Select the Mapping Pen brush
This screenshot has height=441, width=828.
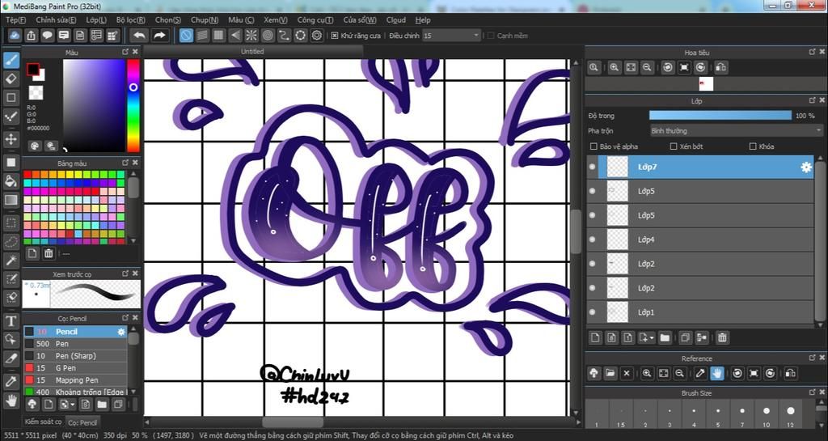point(75,380)
